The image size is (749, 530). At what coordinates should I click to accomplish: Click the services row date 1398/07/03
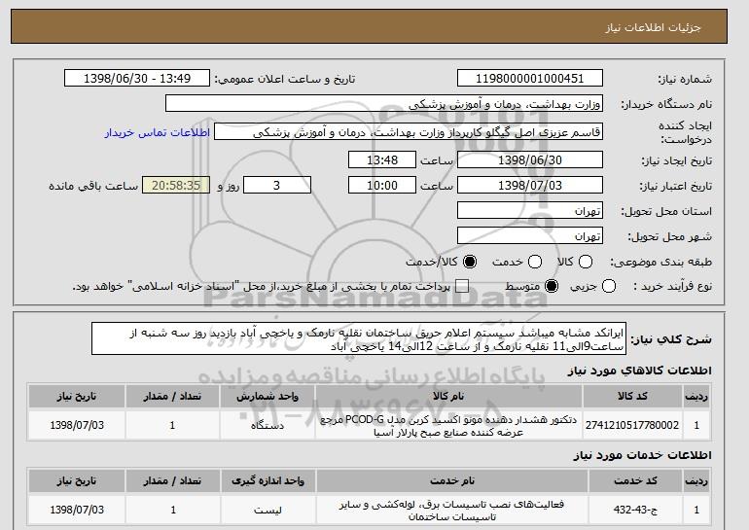[77, 511]
